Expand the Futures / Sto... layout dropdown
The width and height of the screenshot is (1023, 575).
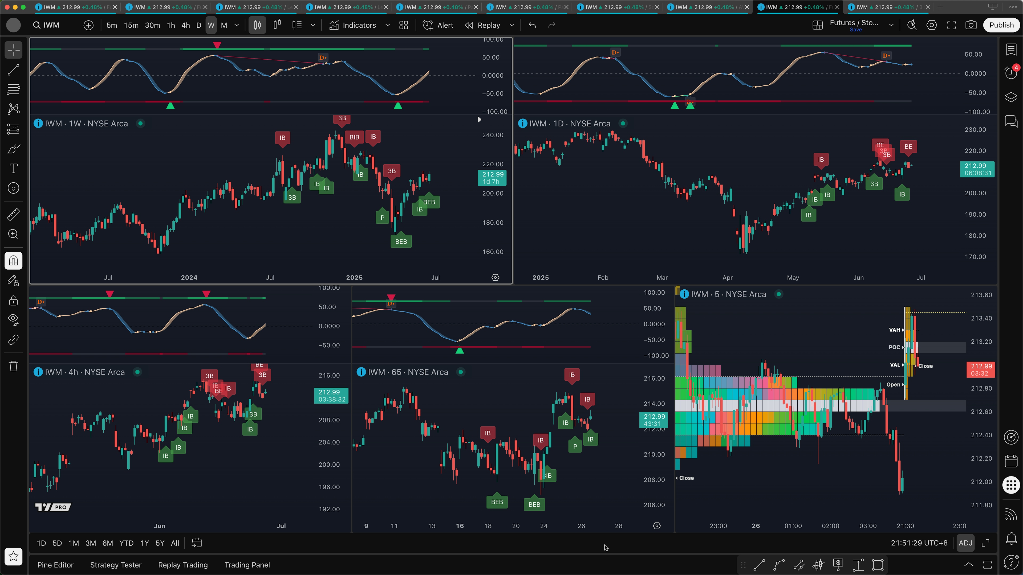[x=891, y=25]
